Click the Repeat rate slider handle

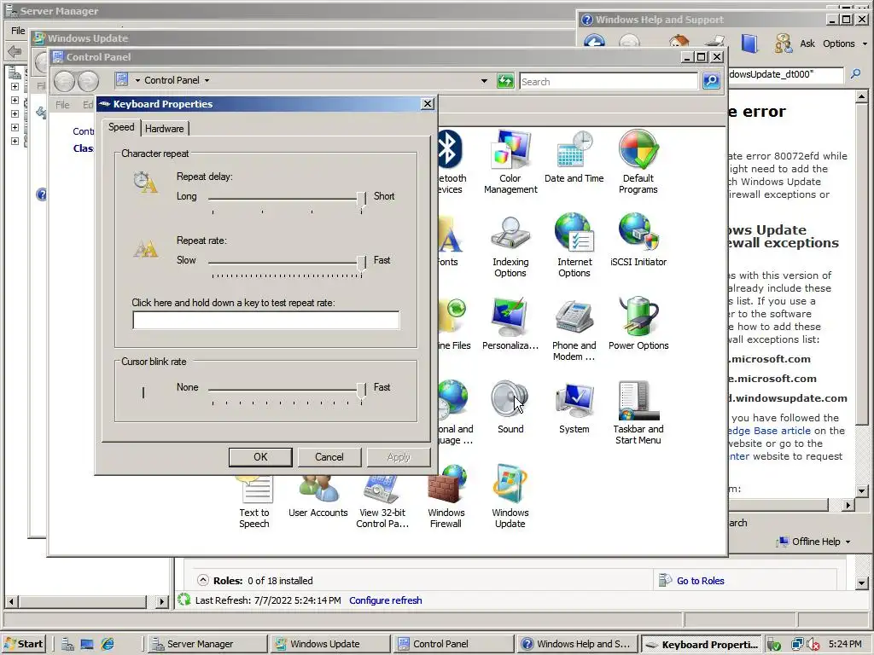362,264
